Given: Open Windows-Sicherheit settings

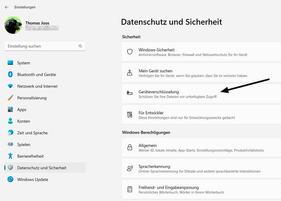Looking at the screenshot, I should coord(201,52).
